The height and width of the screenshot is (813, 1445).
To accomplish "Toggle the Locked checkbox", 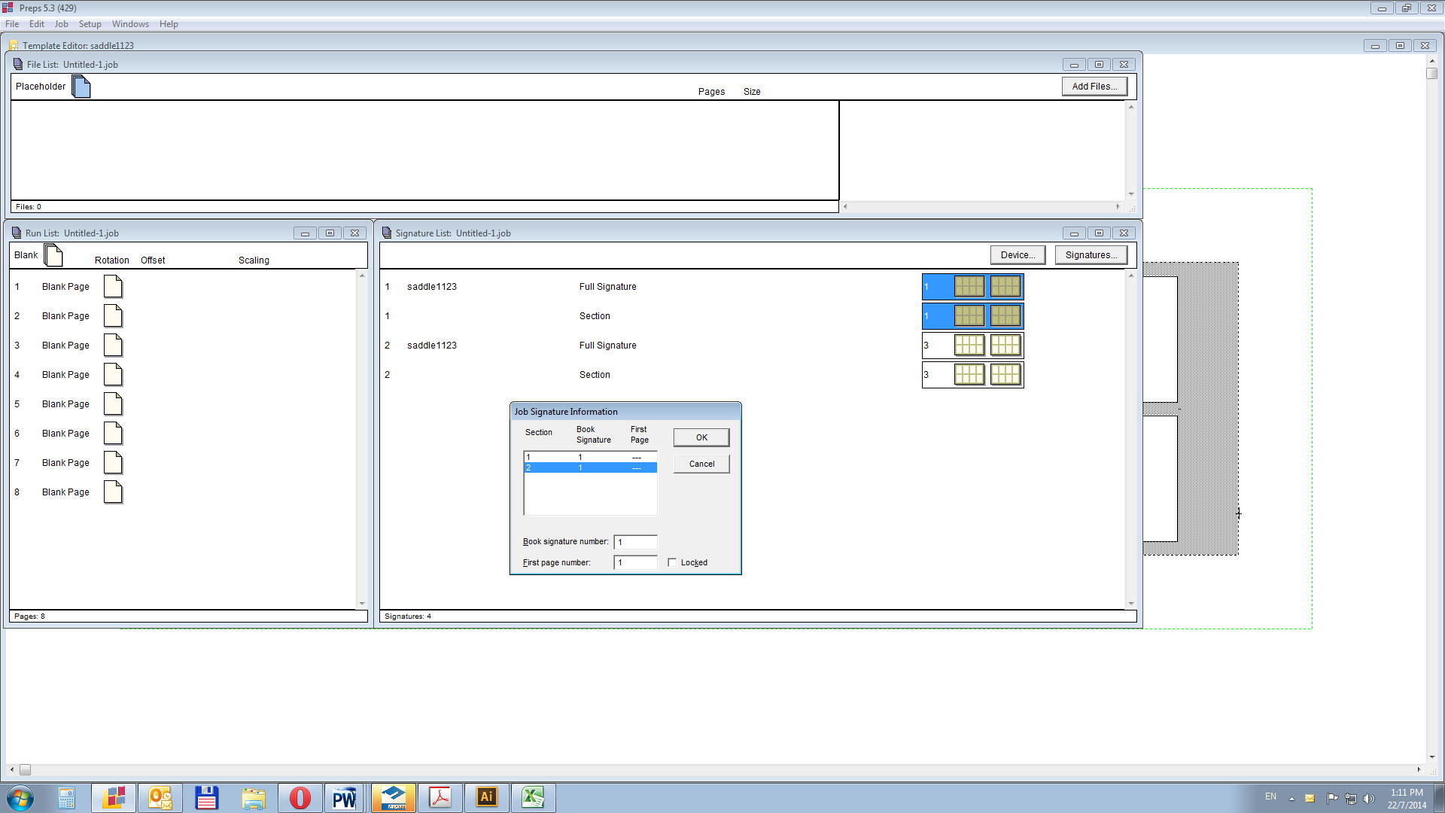I will [x=672, y=562].
